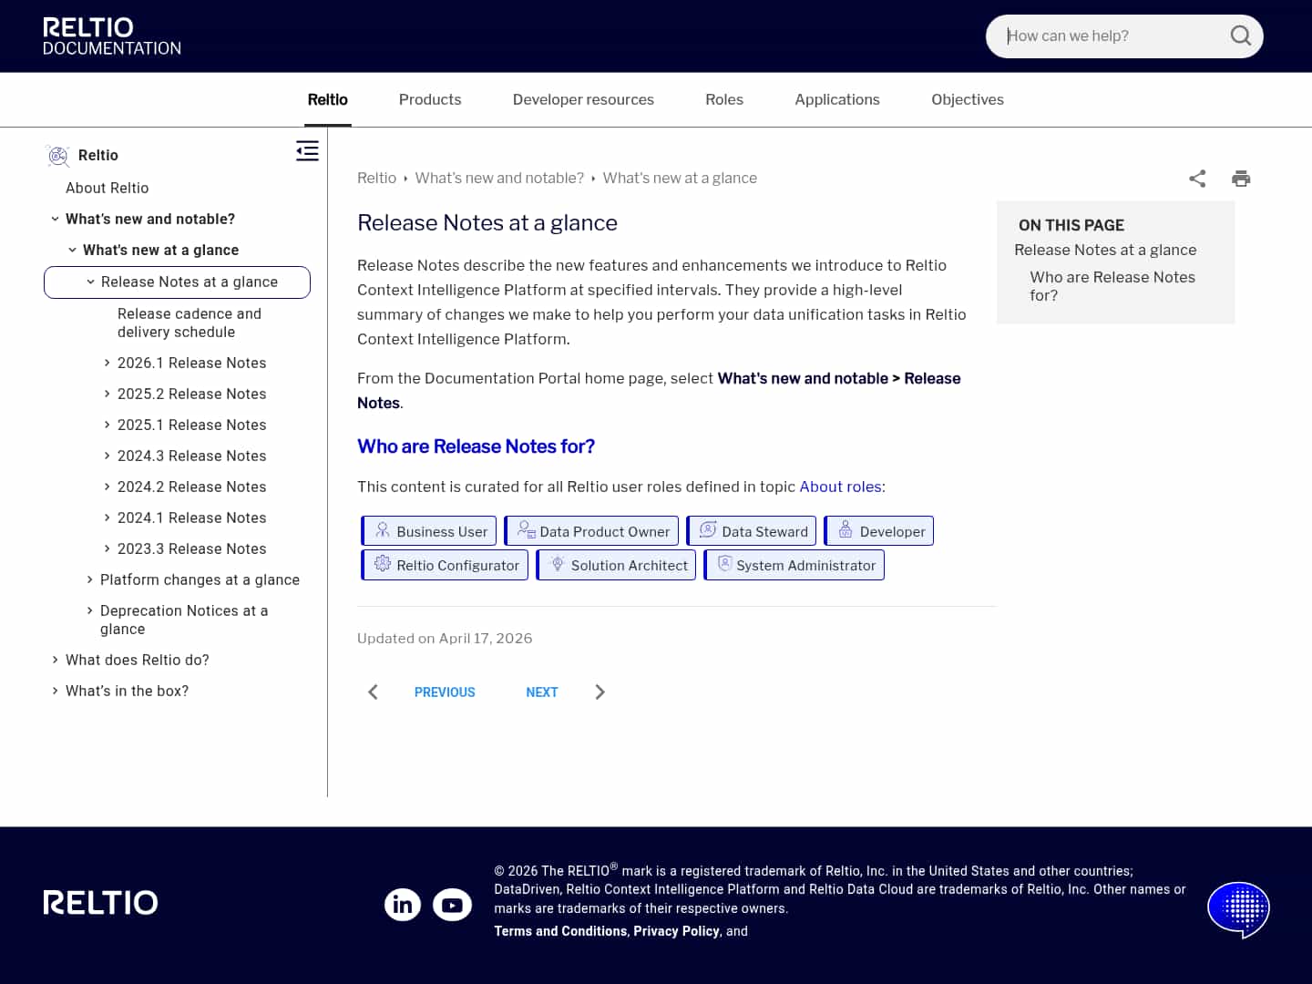The image size is (1312, 984).
Task: Click the Reltio Documentation header logo
Action: click(x=111, y=36)
